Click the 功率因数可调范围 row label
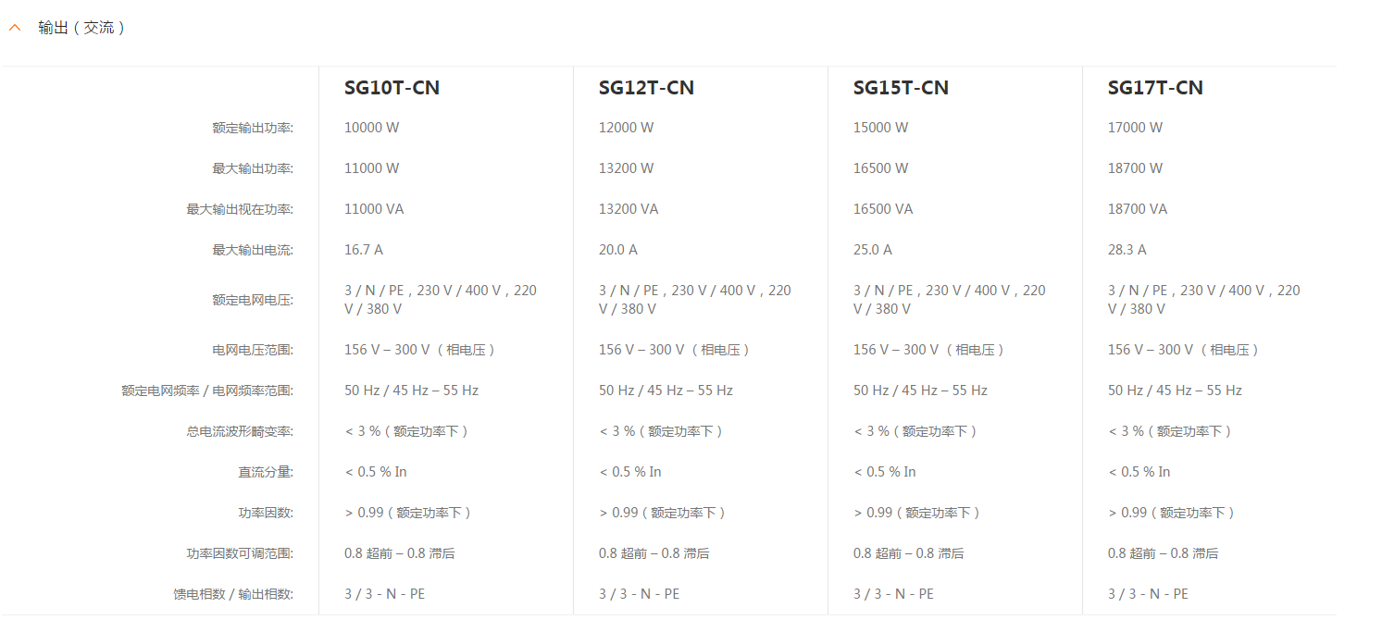Screen dimensions: 1382x620 tap(240, 553)
